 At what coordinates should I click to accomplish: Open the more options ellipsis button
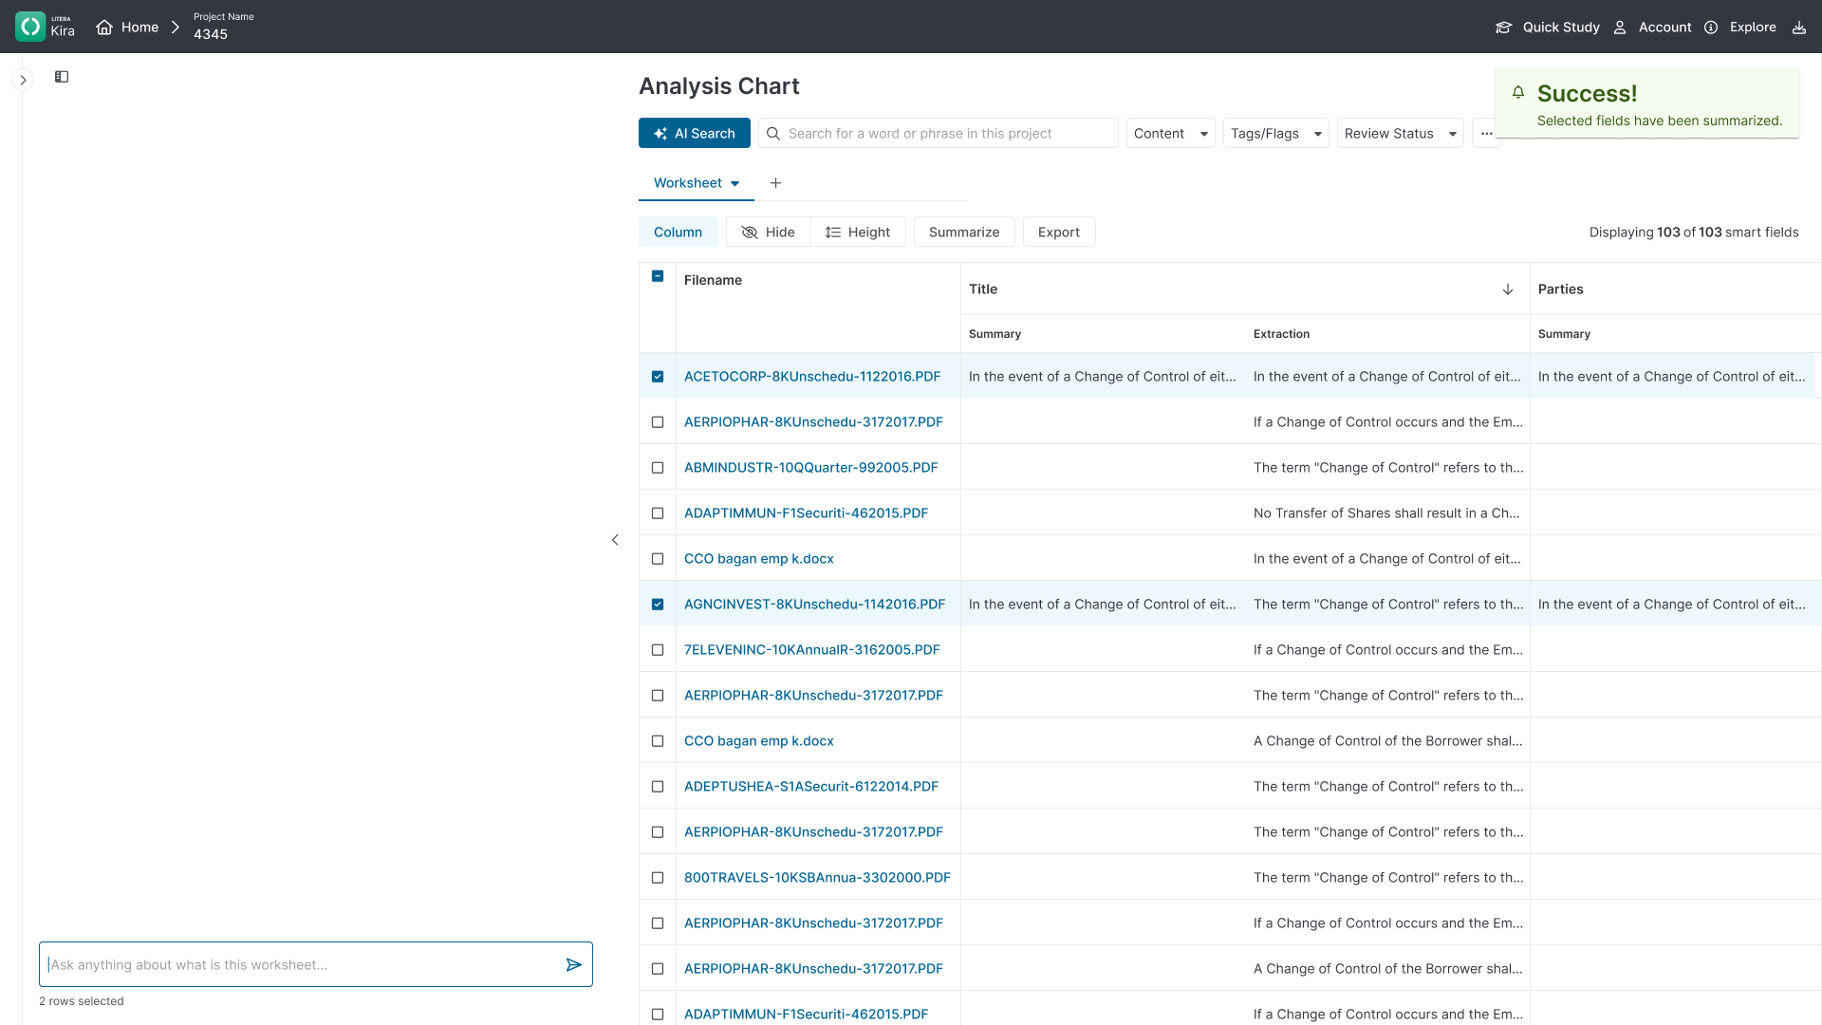pyautogui.click(x=1486, y=133)
